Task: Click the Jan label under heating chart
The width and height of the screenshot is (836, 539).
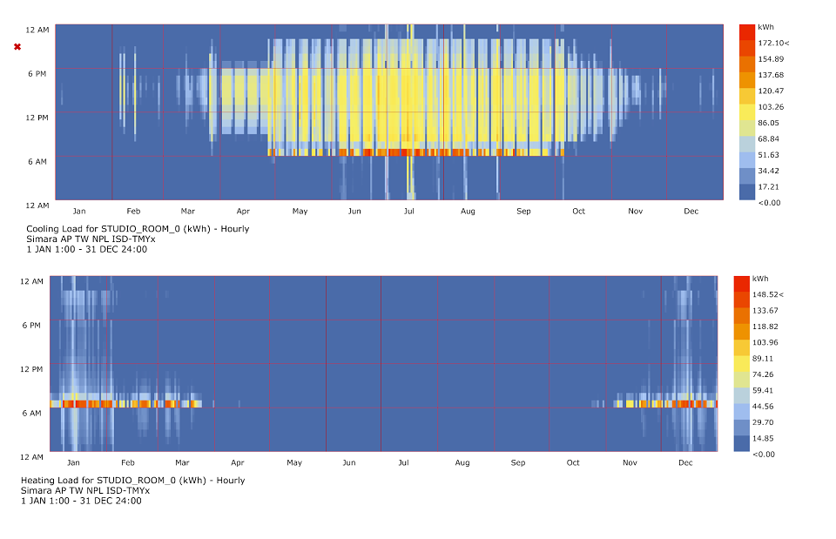Action: pyautogui.click(x=73, y=462)
